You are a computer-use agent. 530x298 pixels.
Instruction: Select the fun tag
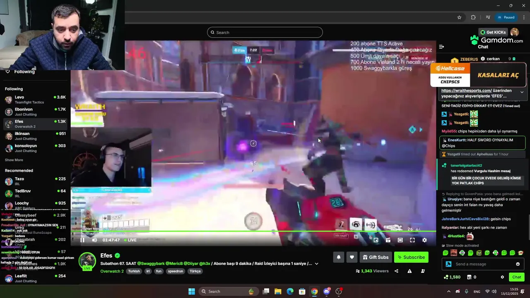coord(159,272)
